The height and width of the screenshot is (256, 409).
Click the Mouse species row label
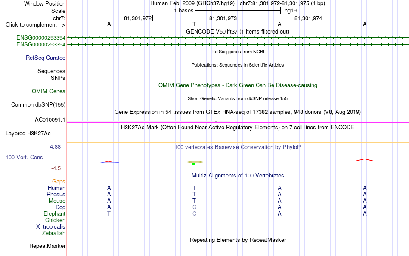57,201
